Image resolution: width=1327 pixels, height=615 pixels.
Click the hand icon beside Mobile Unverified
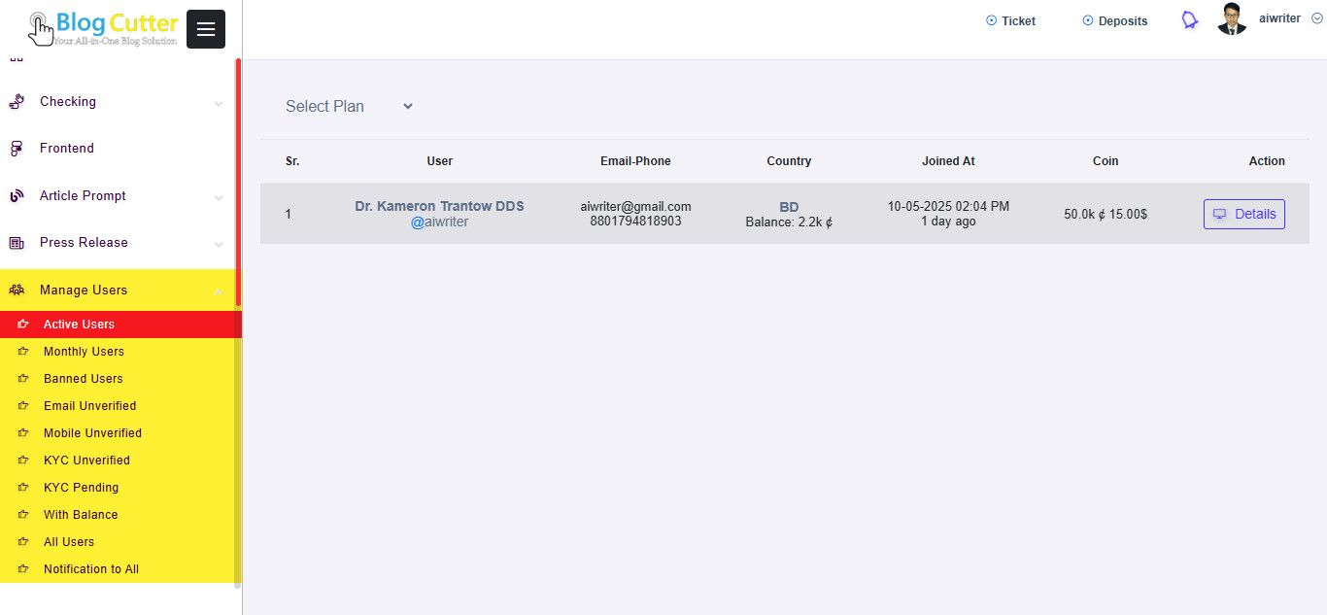point(23,433)
